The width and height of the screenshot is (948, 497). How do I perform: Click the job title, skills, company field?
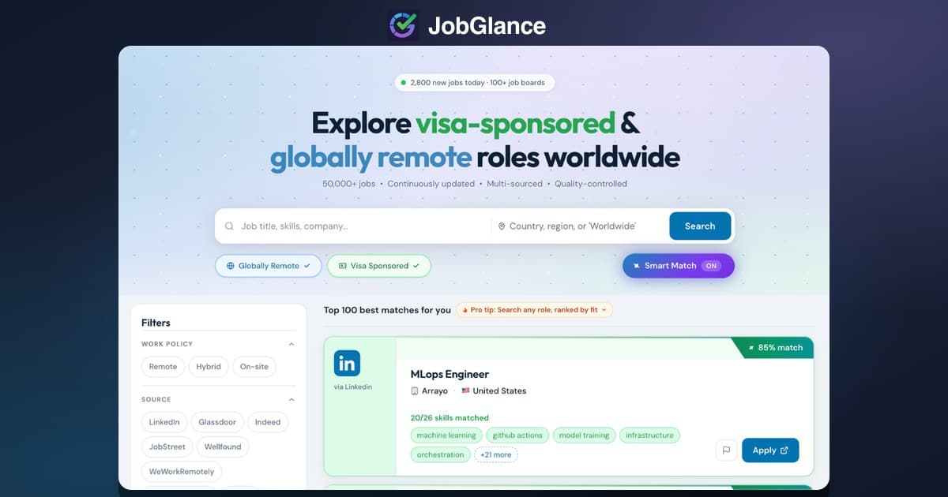[x=353, y=226]
